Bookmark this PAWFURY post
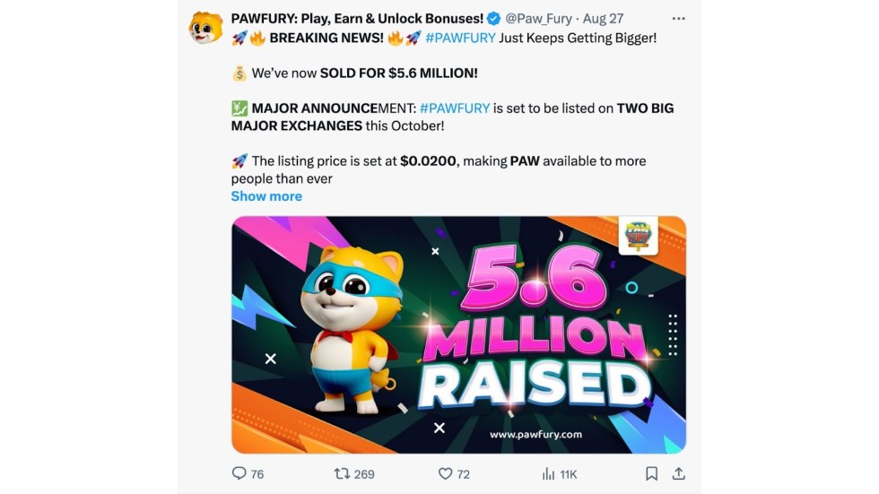Image resolution: width=879 pixels, height=494 pixels. point(652,473)
